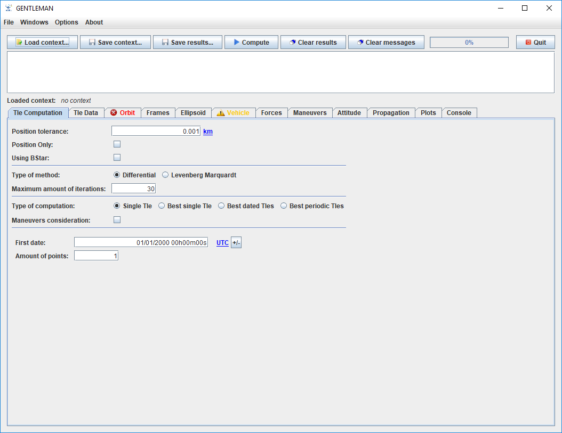The image size is (562, 433).
Task: Switch to the Propagation tab
Action: pos(391,113)
